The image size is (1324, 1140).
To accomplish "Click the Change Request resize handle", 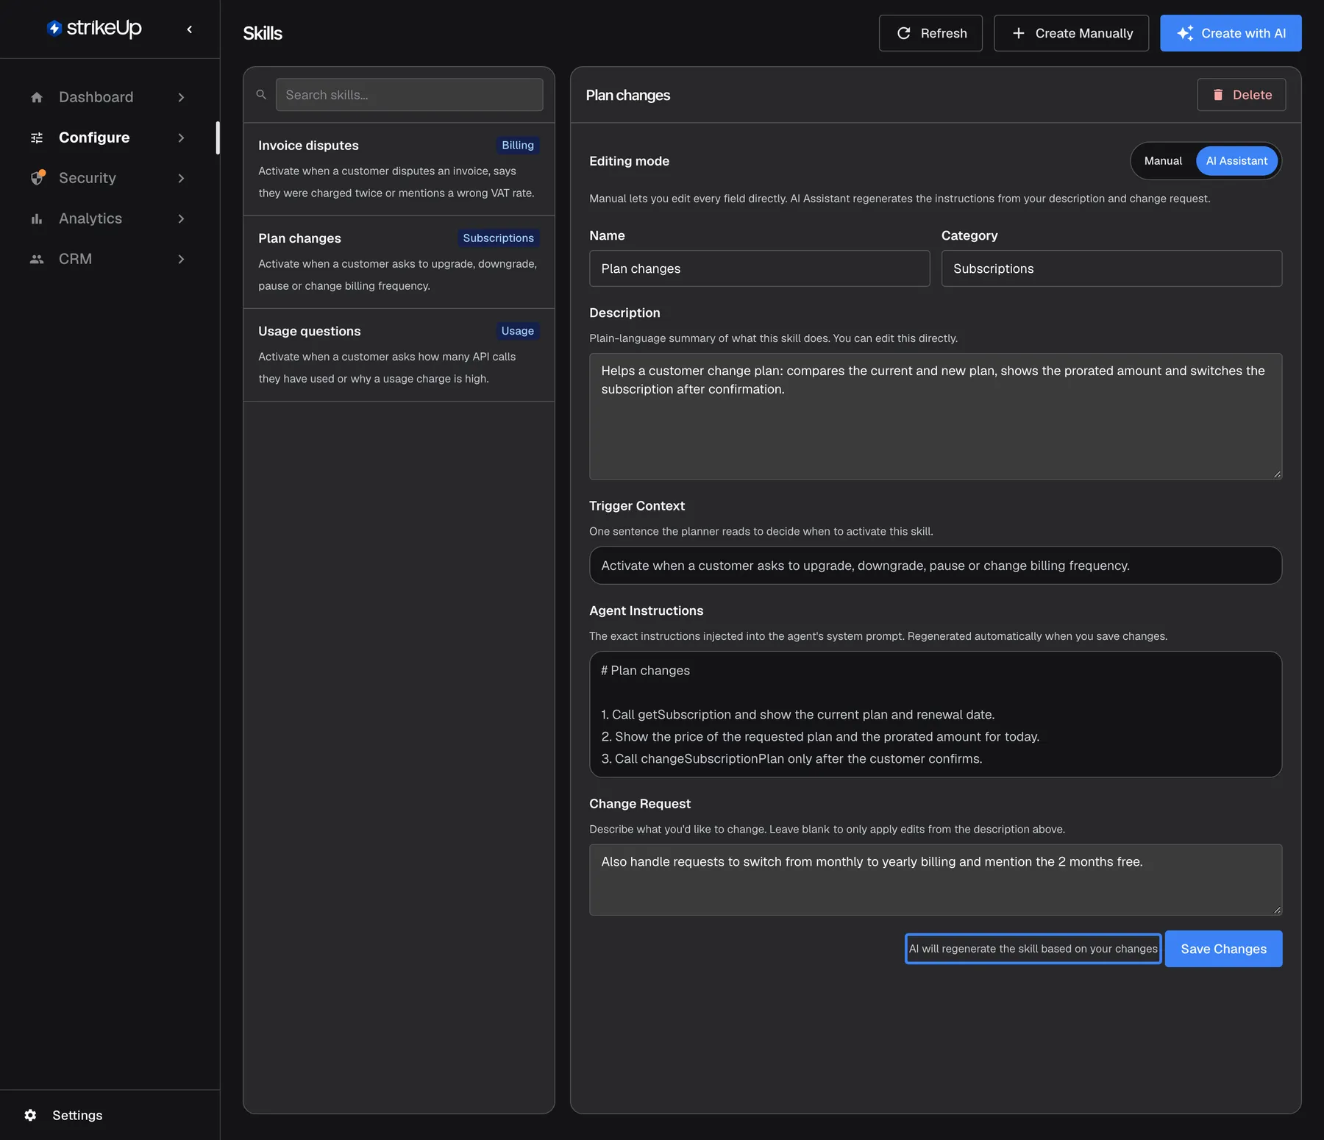I will click(1277, 910).
